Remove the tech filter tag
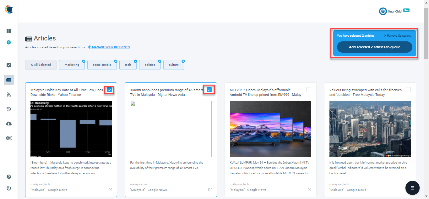429x199 pixels. (x=135, y=61)
